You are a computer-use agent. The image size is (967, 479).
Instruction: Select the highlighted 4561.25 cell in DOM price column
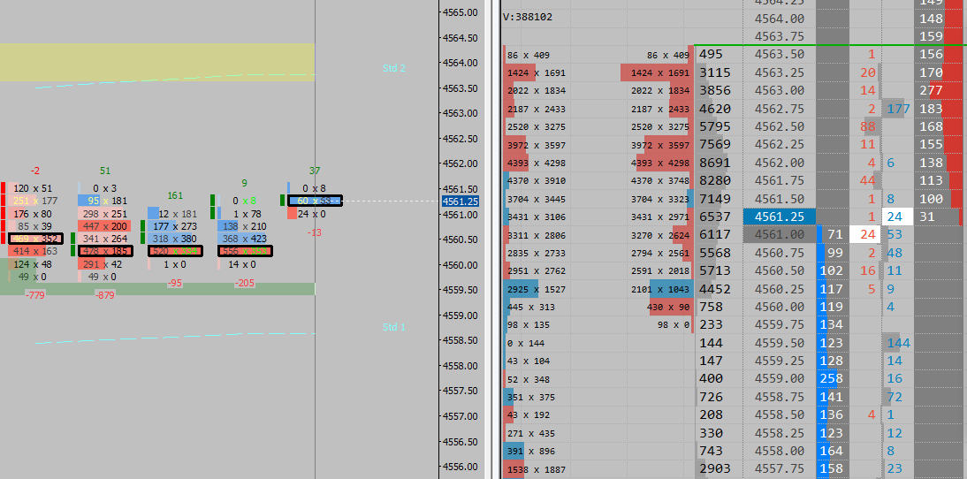(x=780, y=217)
